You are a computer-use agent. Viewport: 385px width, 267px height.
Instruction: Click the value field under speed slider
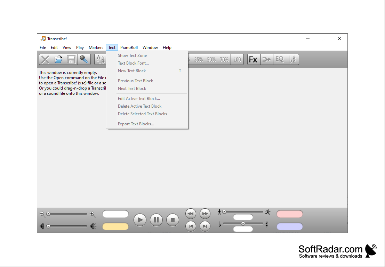(x=243, y=217)
